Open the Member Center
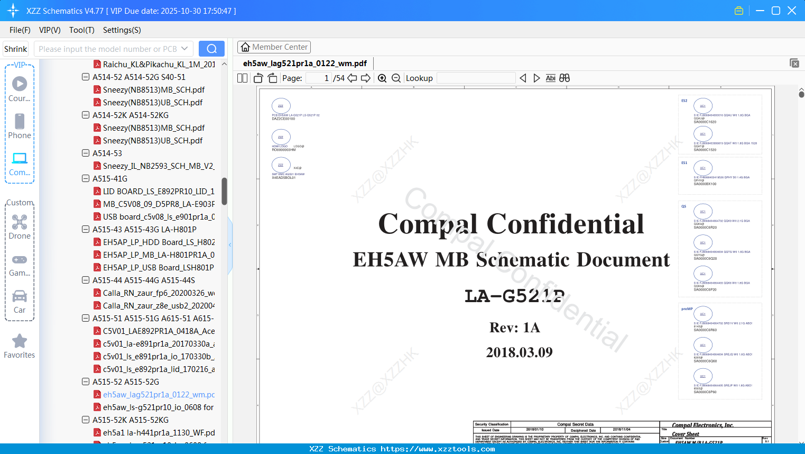Viewport: 805px width, 454px height. tap(274, 47)
